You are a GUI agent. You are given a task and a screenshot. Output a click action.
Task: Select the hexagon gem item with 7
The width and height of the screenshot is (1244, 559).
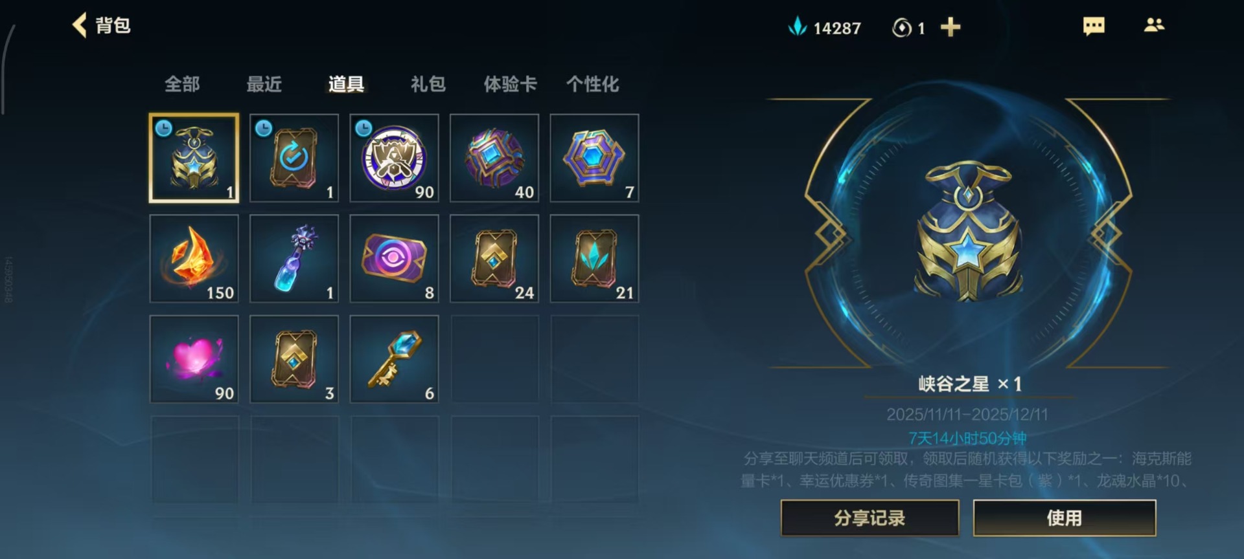595,158
